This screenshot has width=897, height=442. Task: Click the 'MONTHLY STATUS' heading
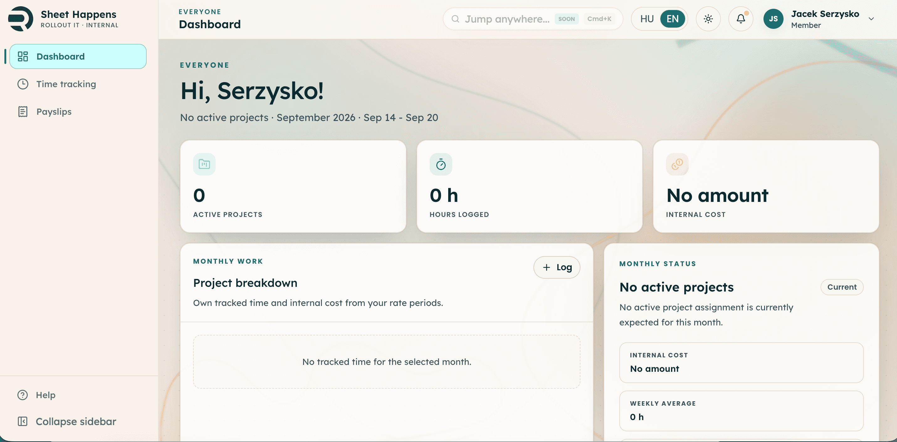point(658,264)
